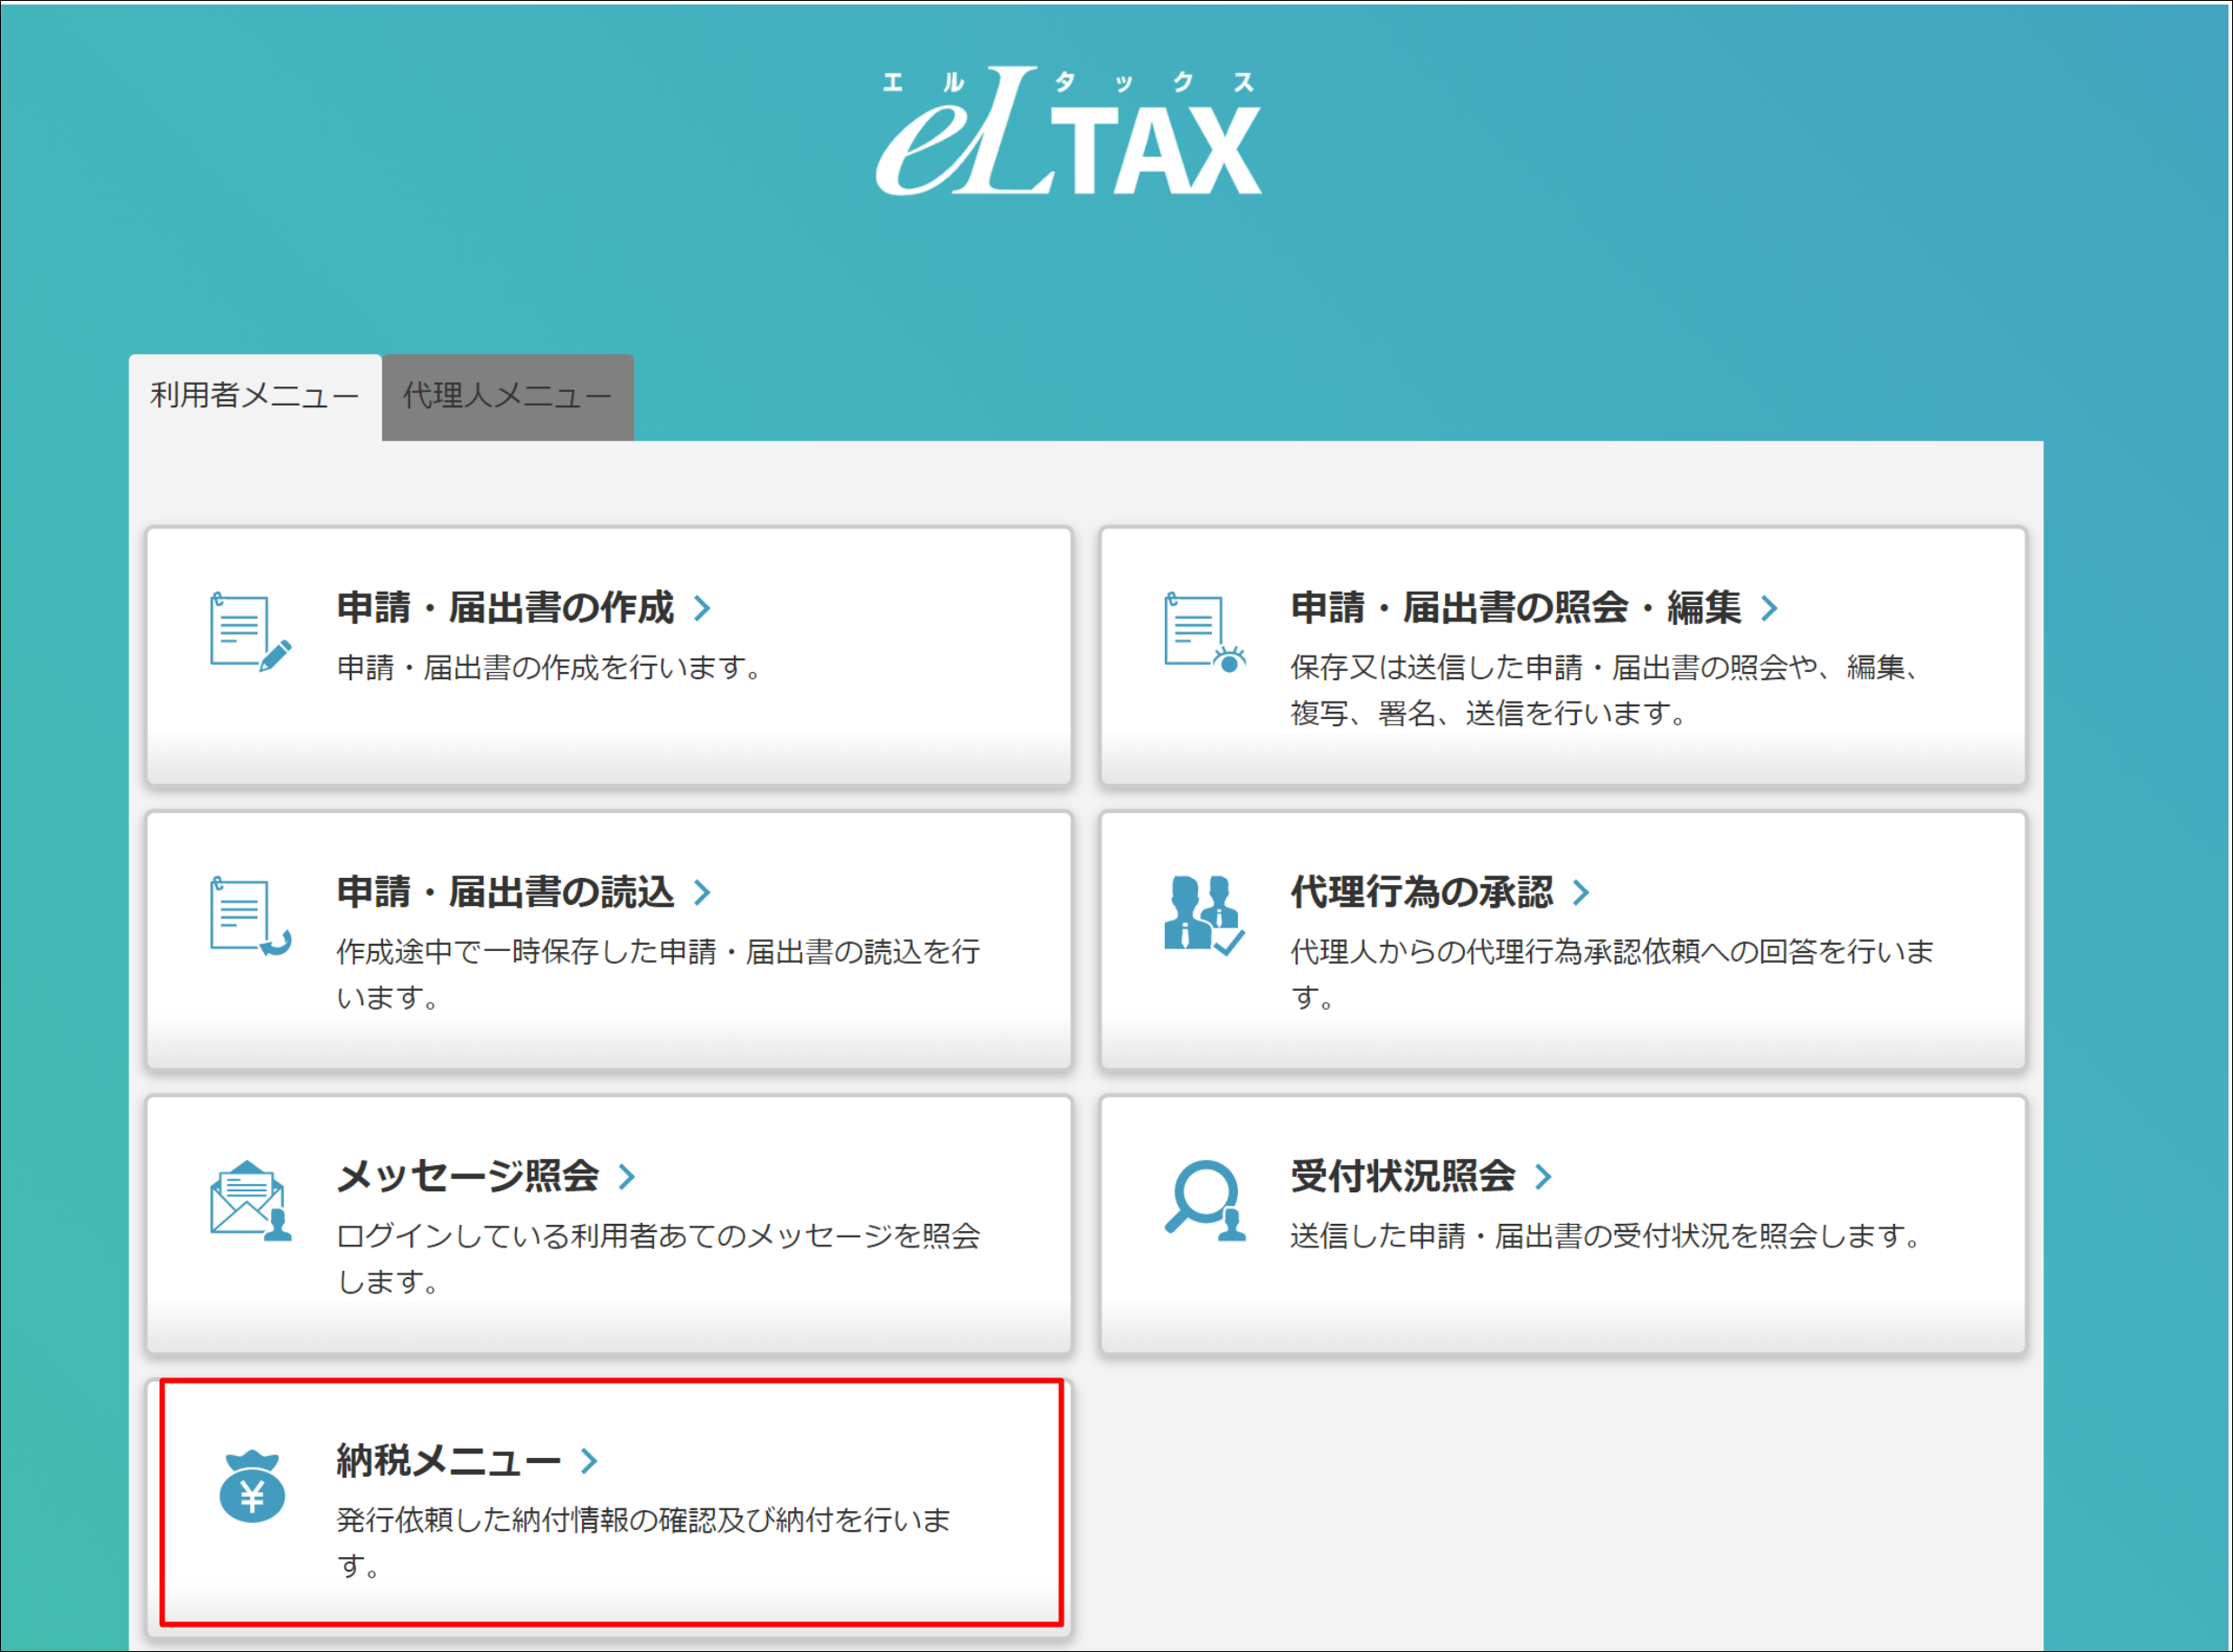
Task: Click the text 作成途中で一時保存した申請・届出書の読込
Action: pos(628,951)
